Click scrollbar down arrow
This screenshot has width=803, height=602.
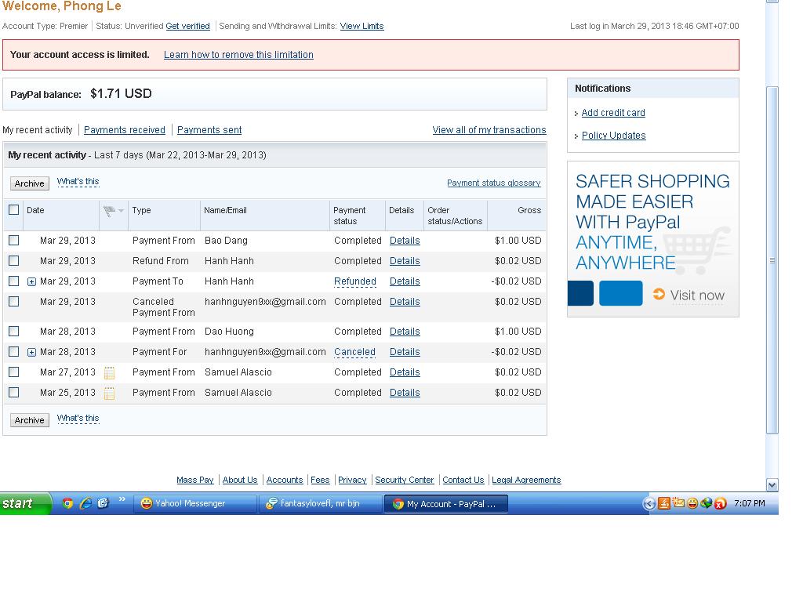point(772,484)
